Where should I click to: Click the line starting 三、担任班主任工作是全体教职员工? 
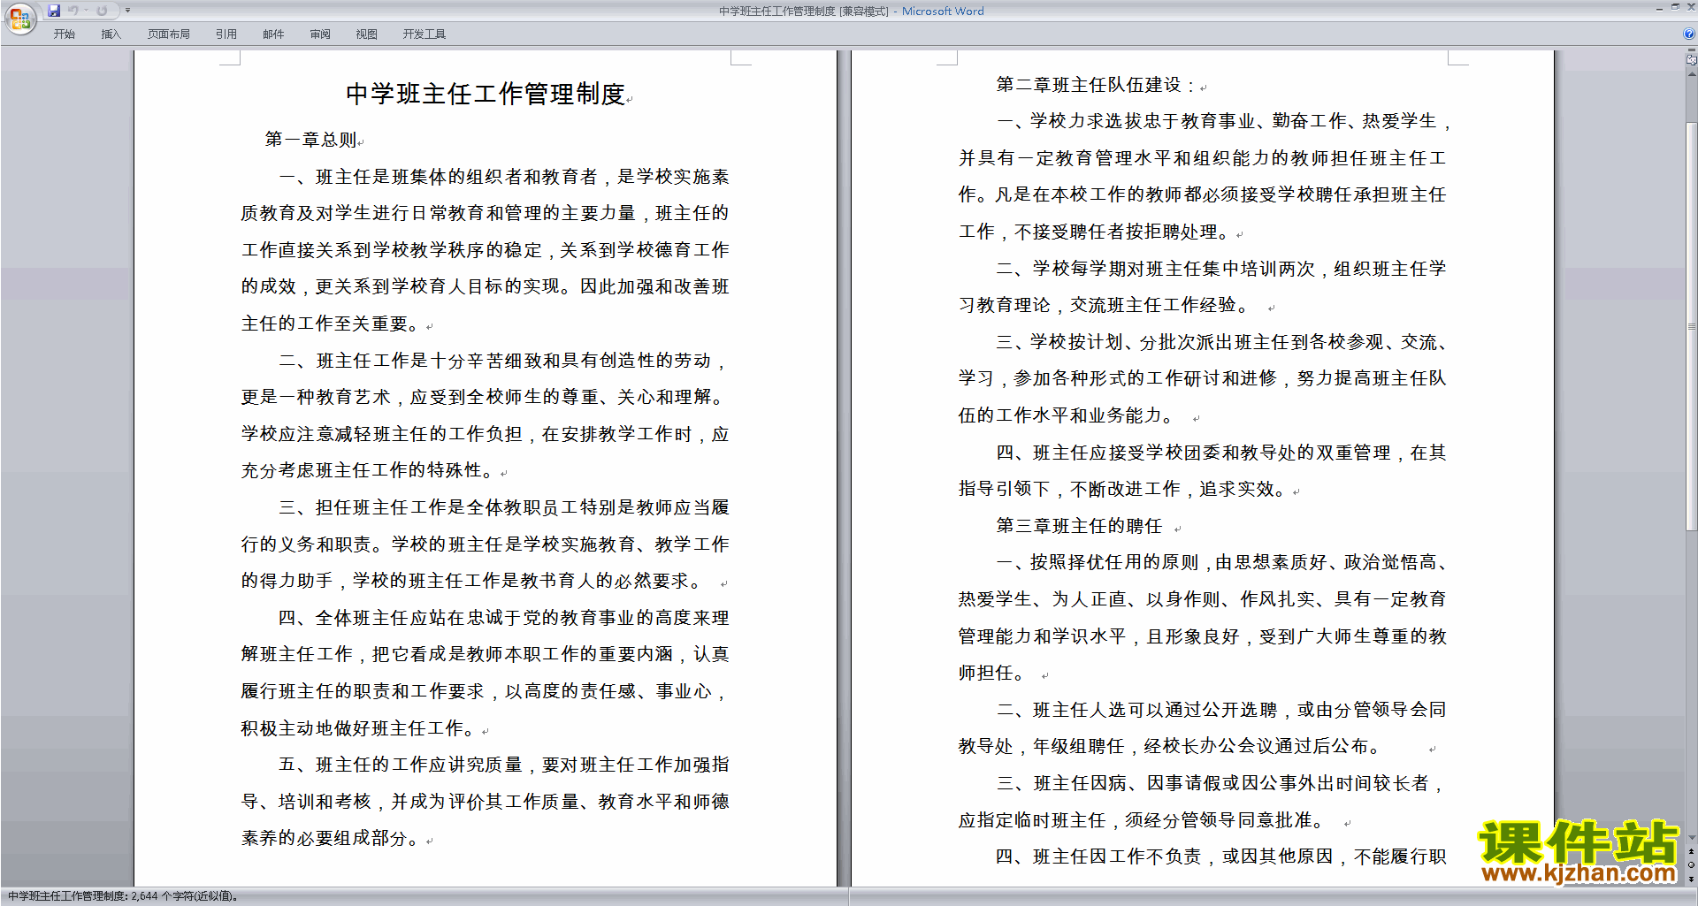click(504, 507)
